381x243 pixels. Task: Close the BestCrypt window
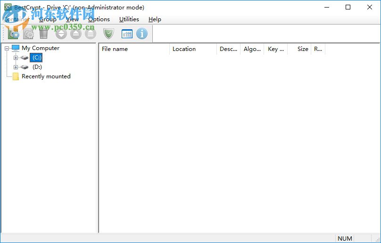pos(370,7)
